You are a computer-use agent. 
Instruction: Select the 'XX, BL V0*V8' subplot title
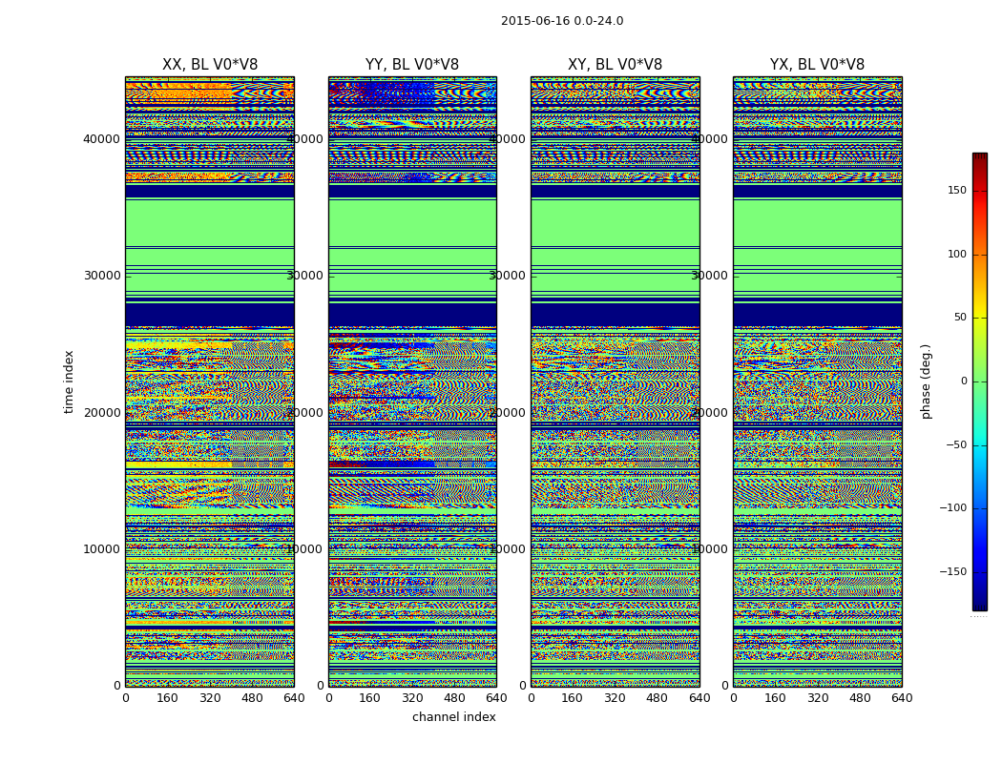pyautogui.click(x=210, y=65)
